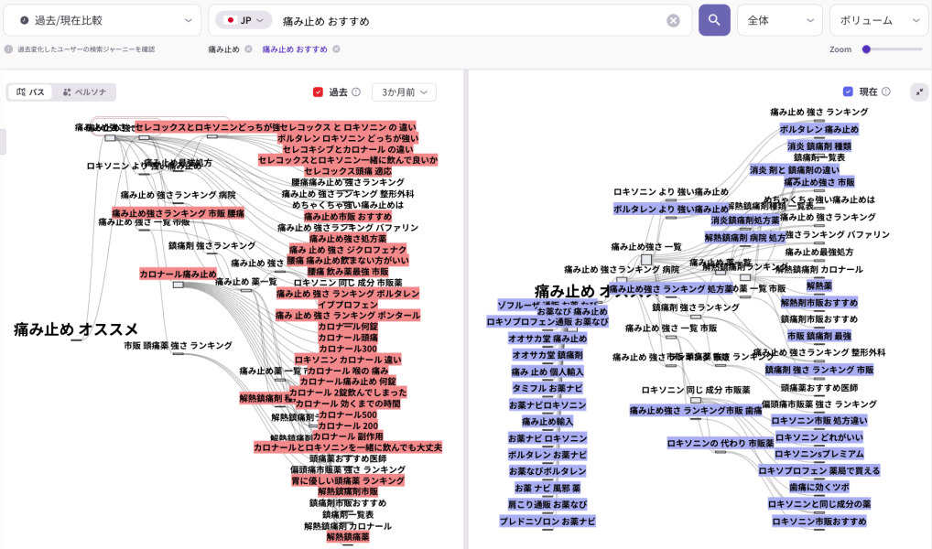The height and width of the screenshot is (549, 932).
Task: Click the Zoom slider handle
Action: [x=866, y=49]
